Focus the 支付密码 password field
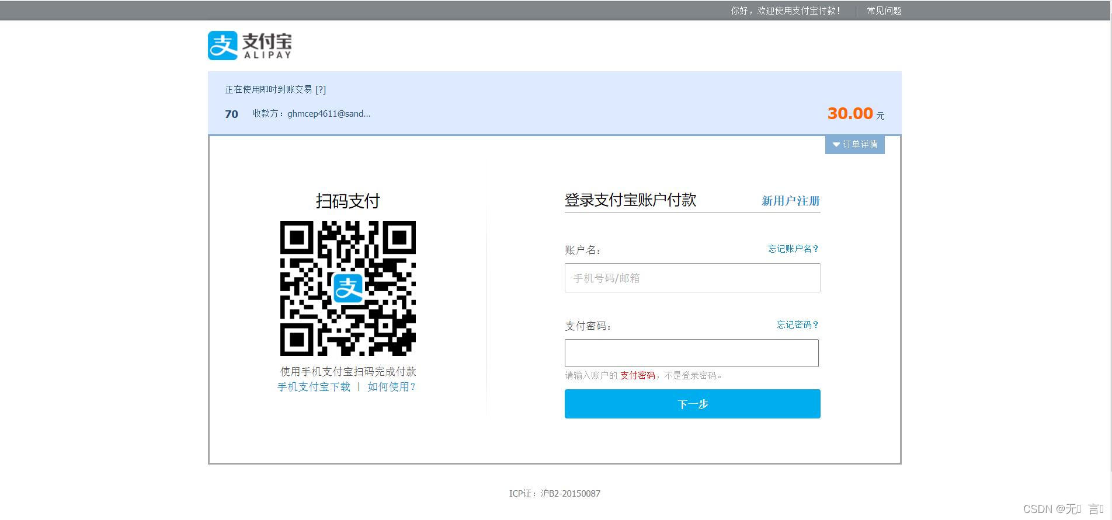 (691, 353)
